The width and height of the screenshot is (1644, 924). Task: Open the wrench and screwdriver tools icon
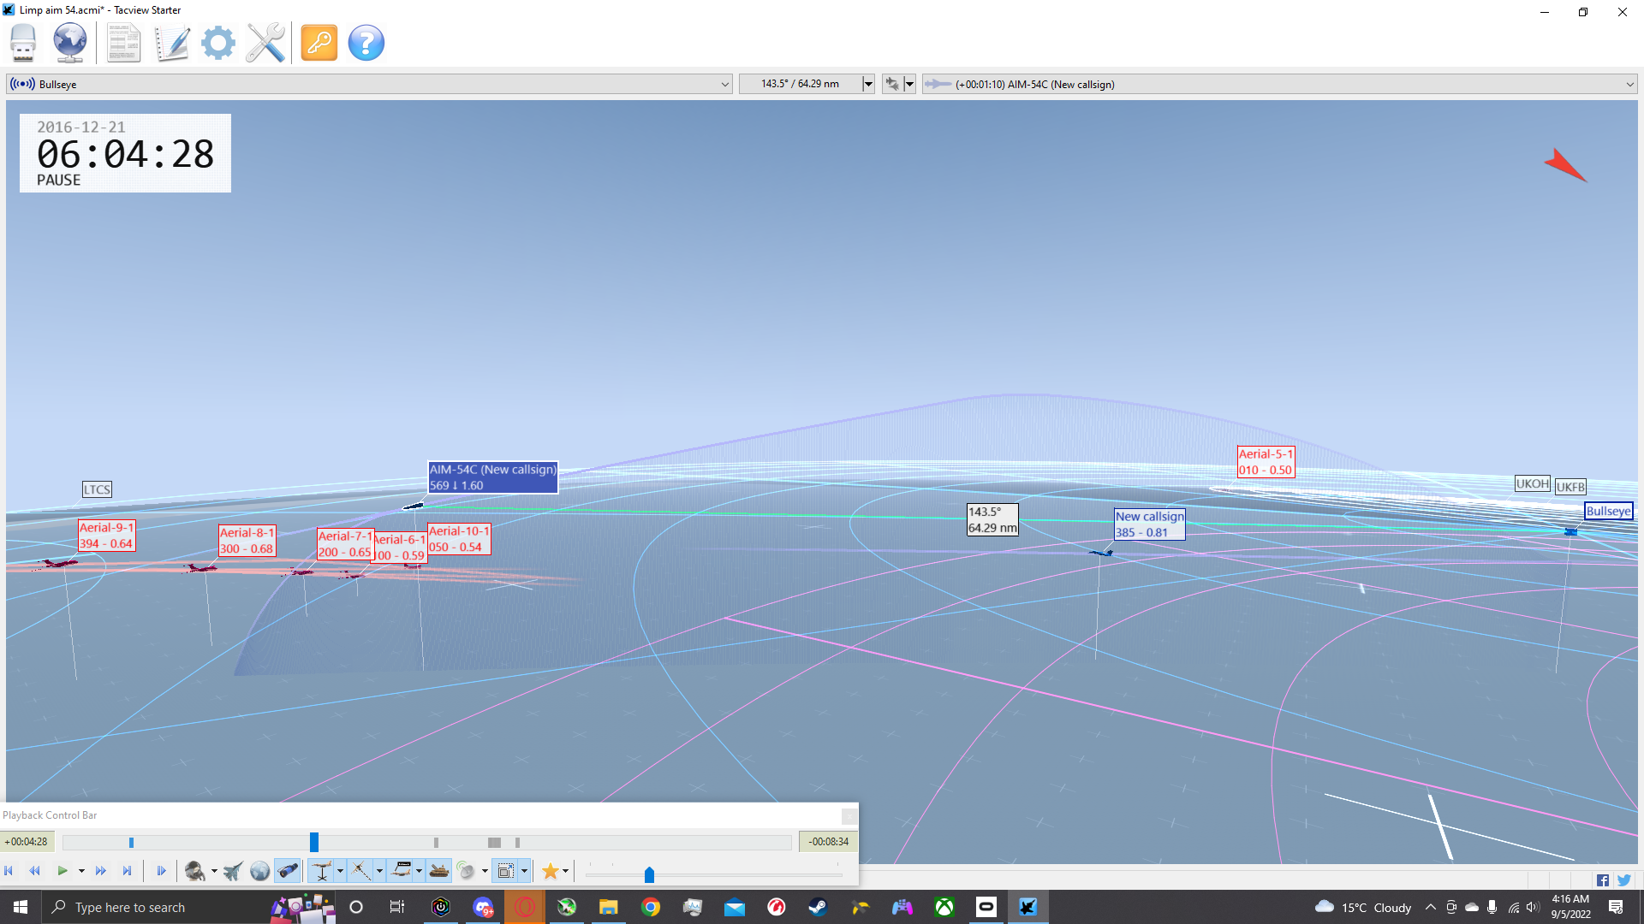265,43
